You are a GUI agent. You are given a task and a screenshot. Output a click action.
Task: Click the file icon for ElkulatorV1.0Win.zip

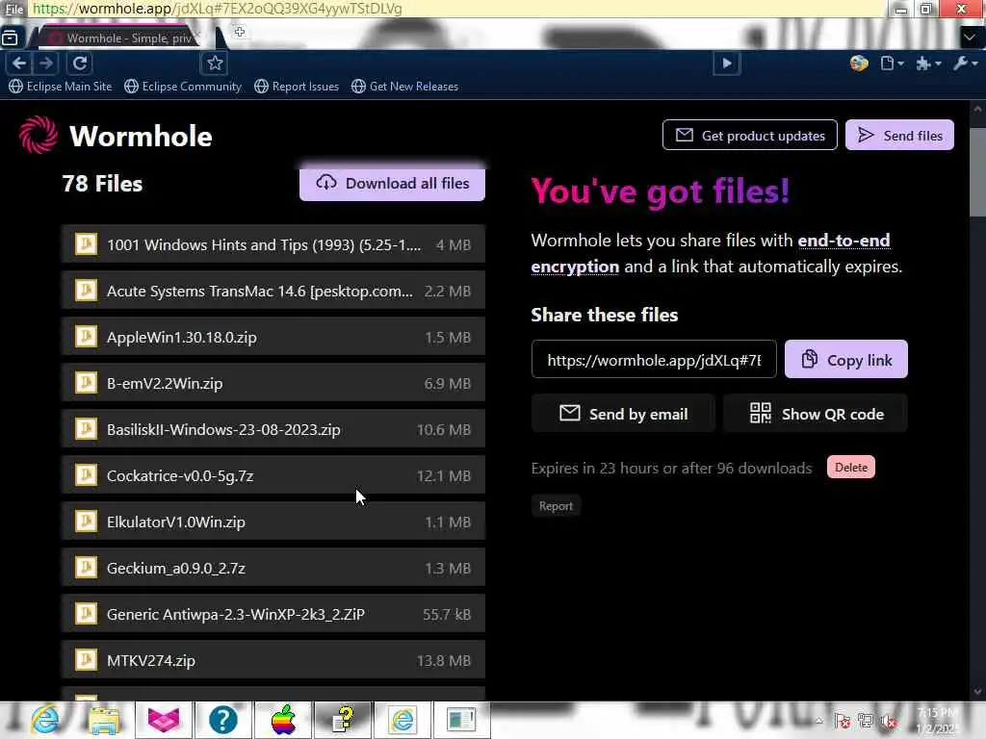(86, 521)
